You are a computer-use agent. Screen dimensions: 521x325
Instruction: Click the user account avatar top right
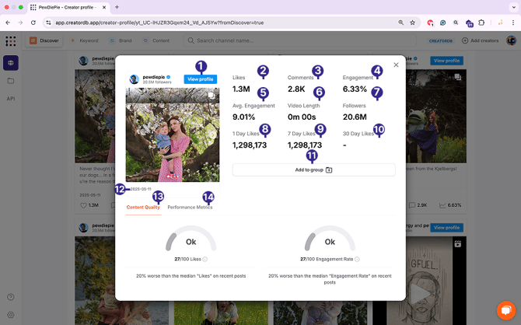(x=511, y=40)
